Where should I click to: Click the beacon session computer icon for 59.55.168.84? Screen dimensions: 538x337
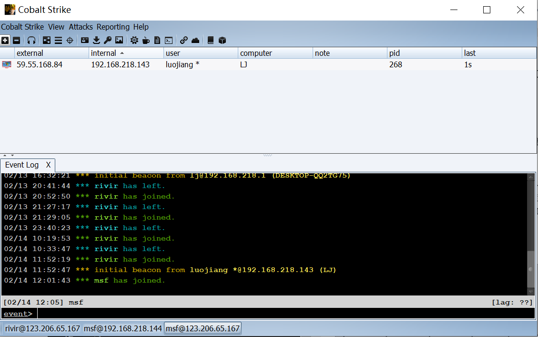(7, 64)
